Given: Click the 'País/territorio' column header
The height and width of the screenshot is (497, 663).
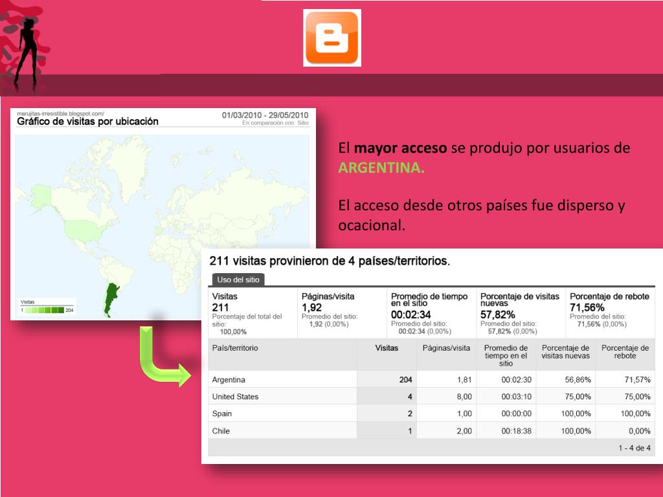Looking at the screenshot, I should [x=235, y=348].
